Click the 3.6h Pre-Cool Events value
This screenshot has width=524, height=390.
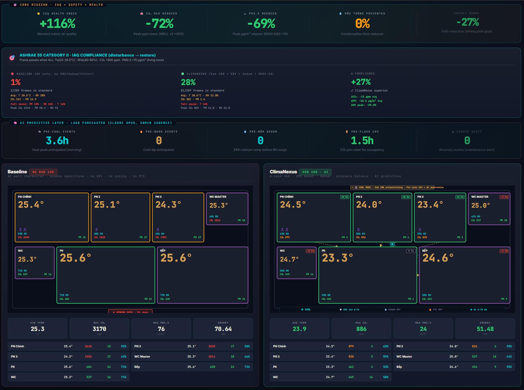(57, 141)
